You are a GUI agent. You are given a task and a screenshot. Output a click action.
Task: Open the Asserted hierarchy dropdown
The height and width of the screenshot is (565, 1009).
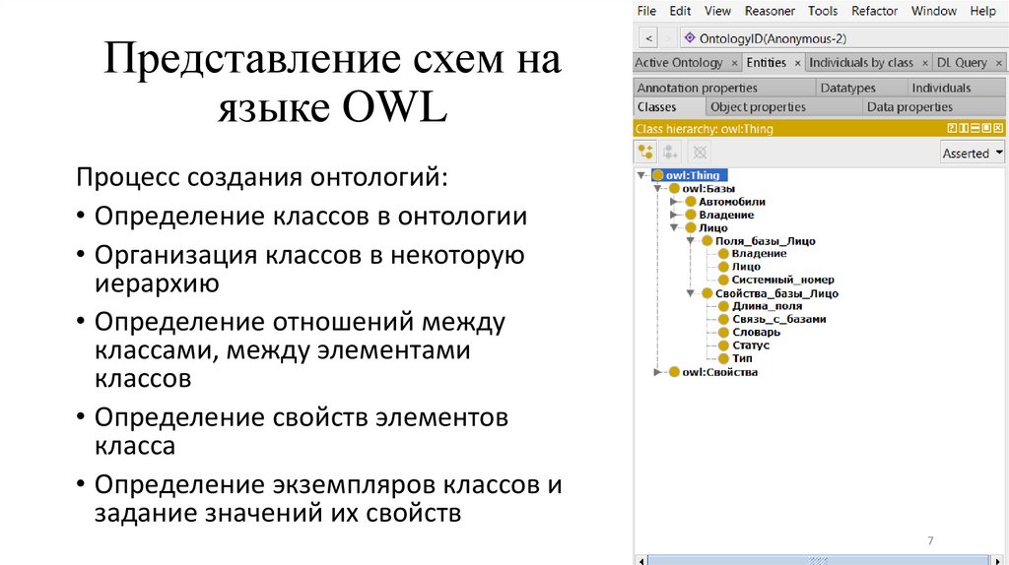pos(973,153)
